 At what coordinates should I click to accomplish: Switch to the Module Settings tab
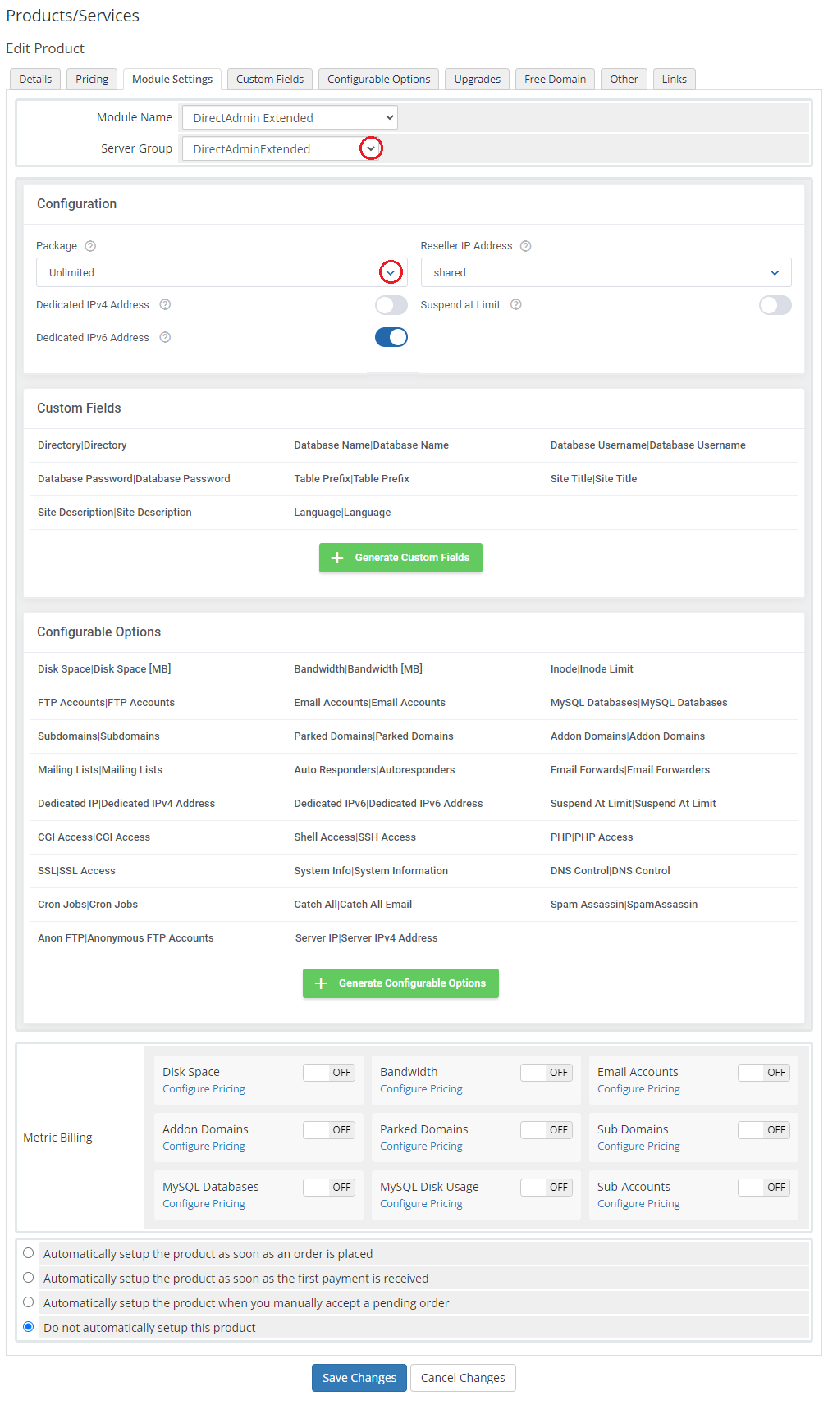172,79
